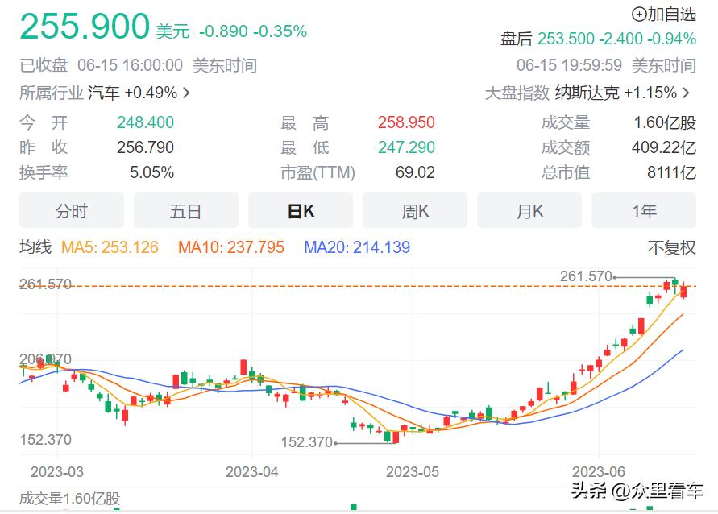Select the 月K monthly candlestick tab
Viewport: 718px width, 514px height.
[x=529, y=210]
